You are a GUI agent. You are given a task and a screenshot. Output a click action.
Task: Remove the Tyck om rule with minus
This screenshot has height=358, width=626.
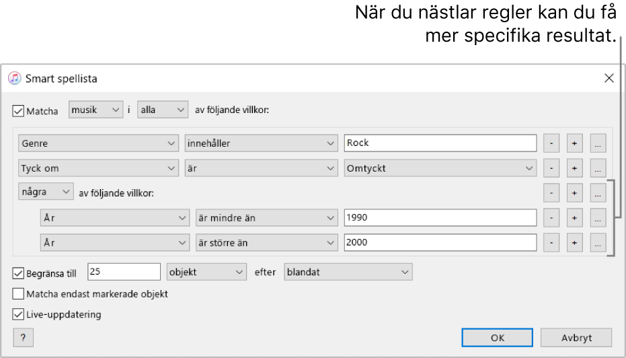point(551,168)
